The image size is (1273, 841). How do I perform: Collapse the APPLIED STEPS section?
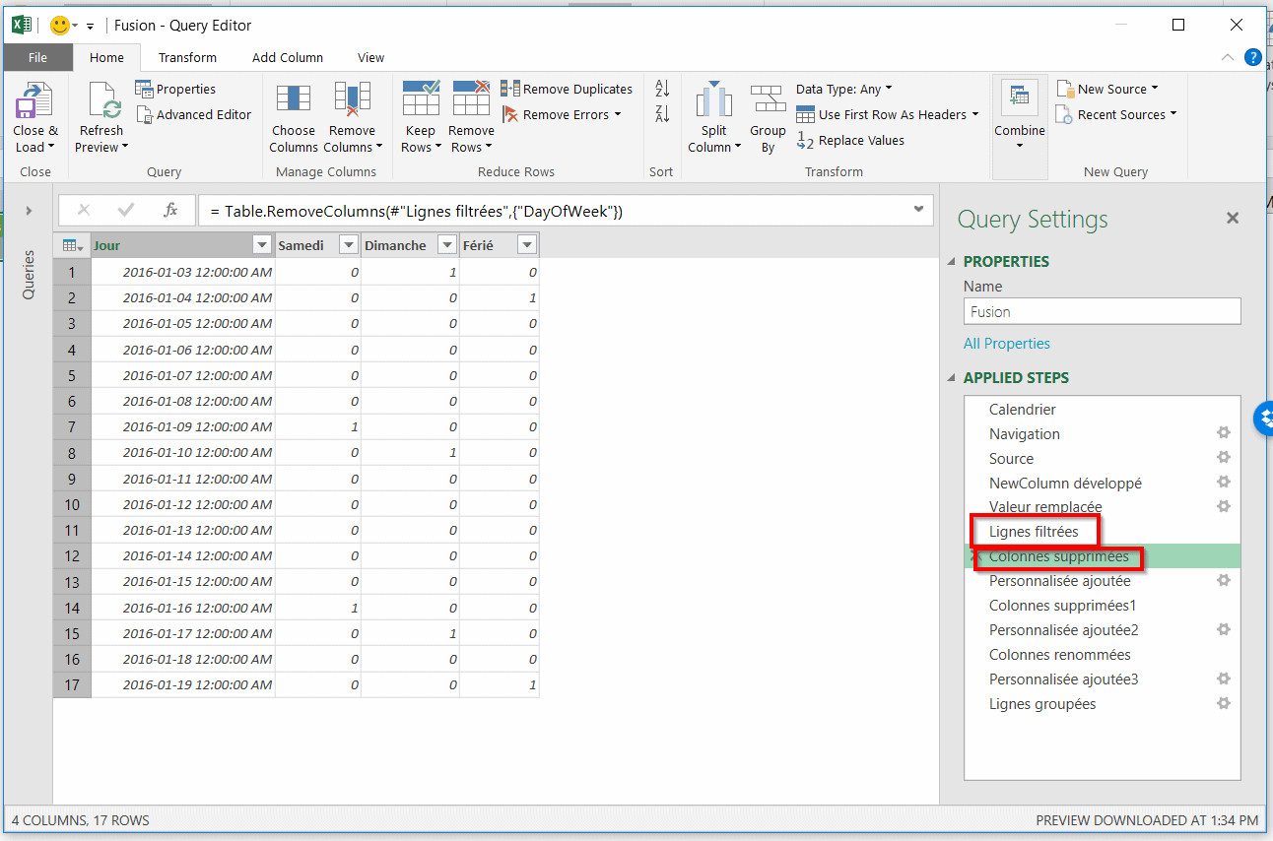tap(951, 378)
